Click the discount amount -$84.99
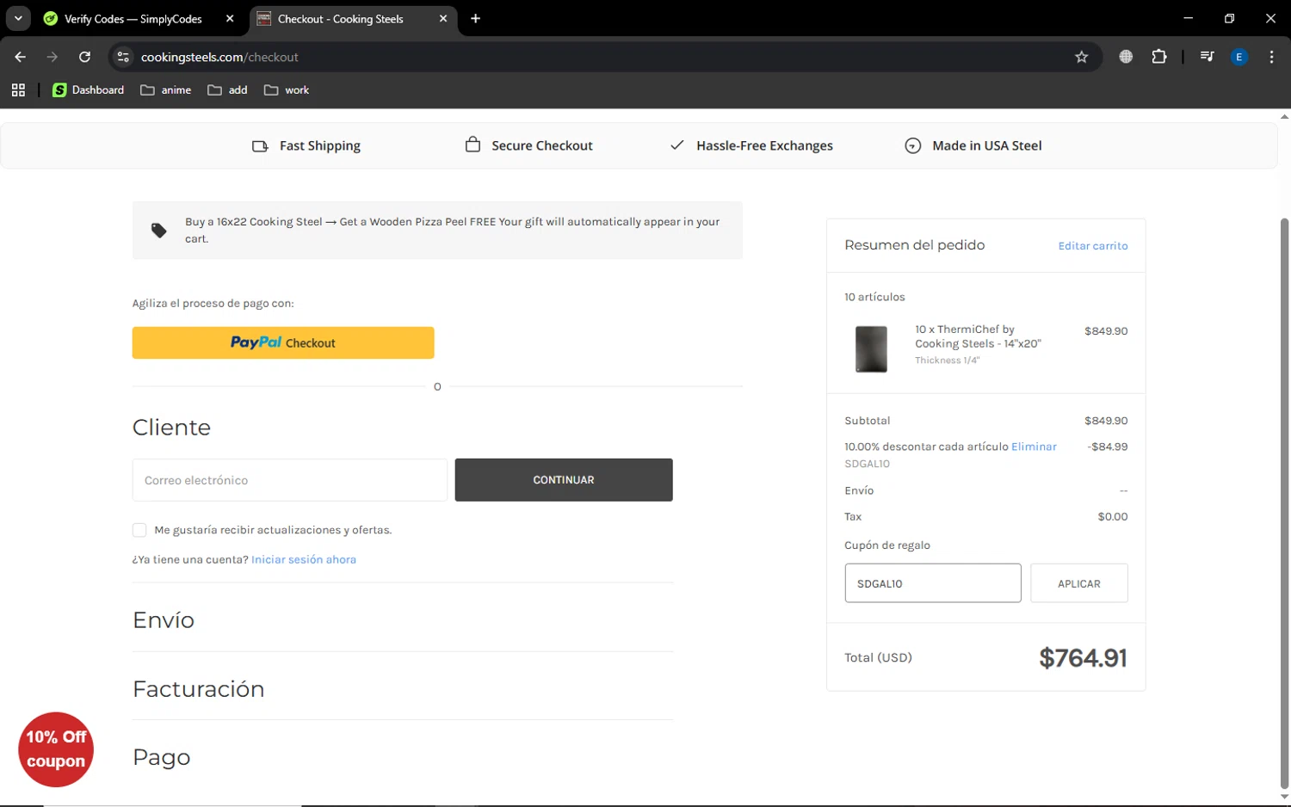1291x807 pixels. pyautogui.click(x=1108, y=447)
